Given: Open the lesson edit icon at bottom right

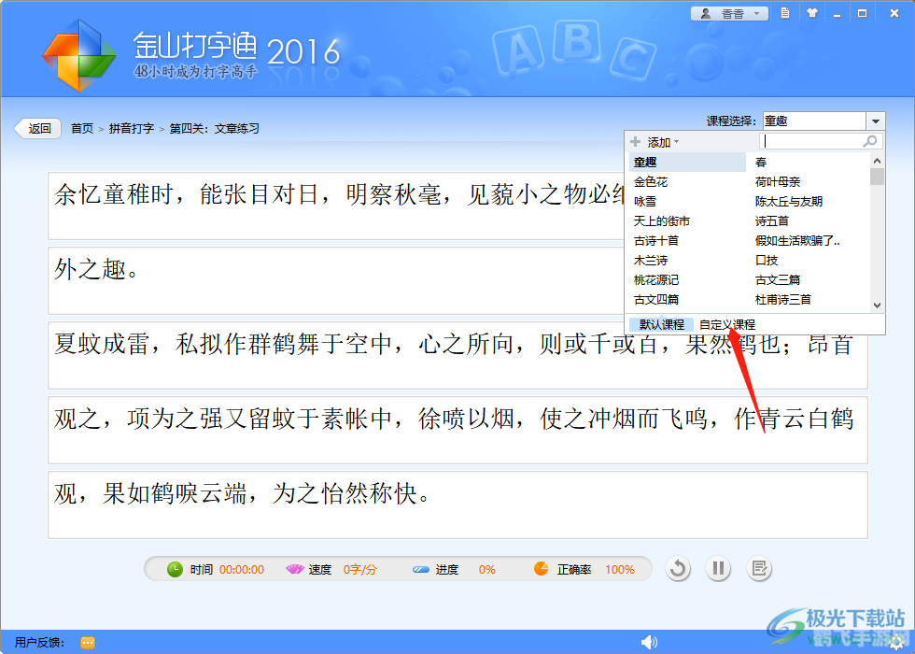Looking at the screenshot, I should pyautogui.click(x=760, y=568).
